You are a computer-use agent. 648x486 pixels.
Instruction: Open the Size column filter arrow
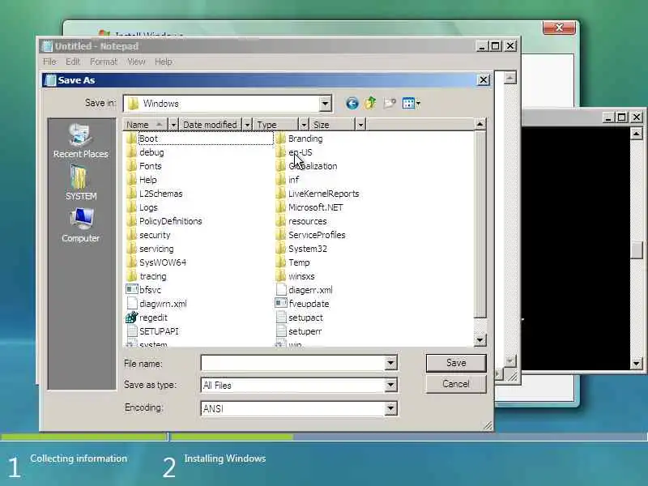[x=360, y=125]
